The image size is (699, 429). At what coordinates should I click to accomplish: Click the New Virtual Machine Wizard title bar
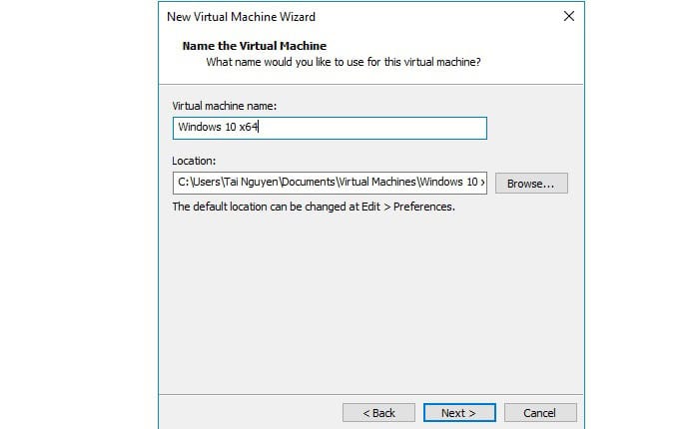point(300,17)
